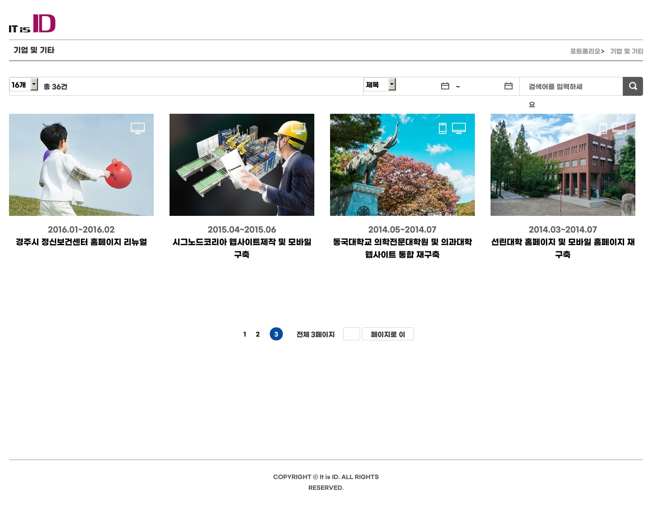
Task: Click the IT is ID logo
Action: point(32,23)
